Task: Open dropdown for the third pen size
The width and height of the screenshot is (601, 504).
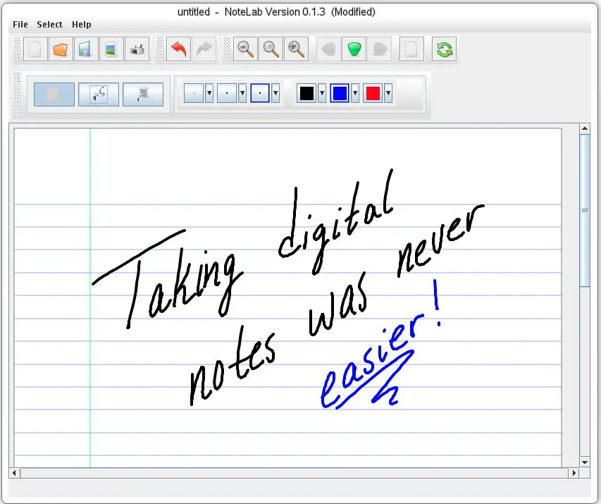Action: tap(275, 93)
